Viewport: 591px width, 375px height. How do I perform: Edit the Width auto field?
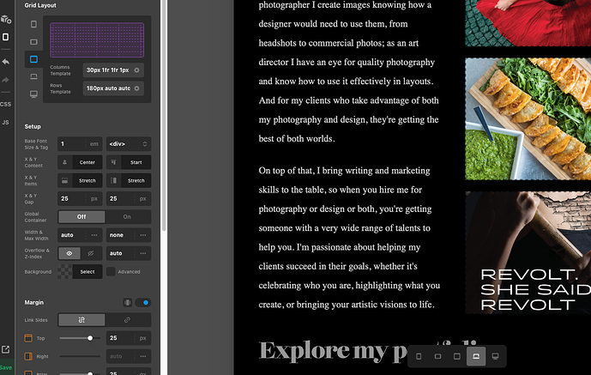point(71,235)
